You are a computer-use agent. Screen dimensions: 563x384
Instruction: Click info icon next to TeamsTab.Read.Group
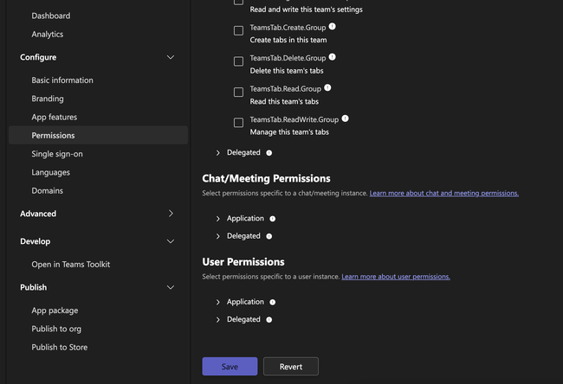point(327,87)
